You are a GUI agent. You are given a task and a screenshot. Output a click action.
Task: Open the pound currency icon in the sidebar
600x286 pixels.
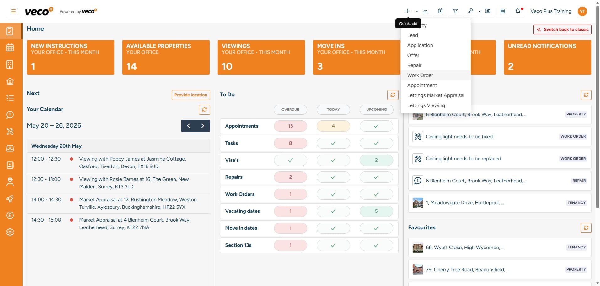(10, 215)
